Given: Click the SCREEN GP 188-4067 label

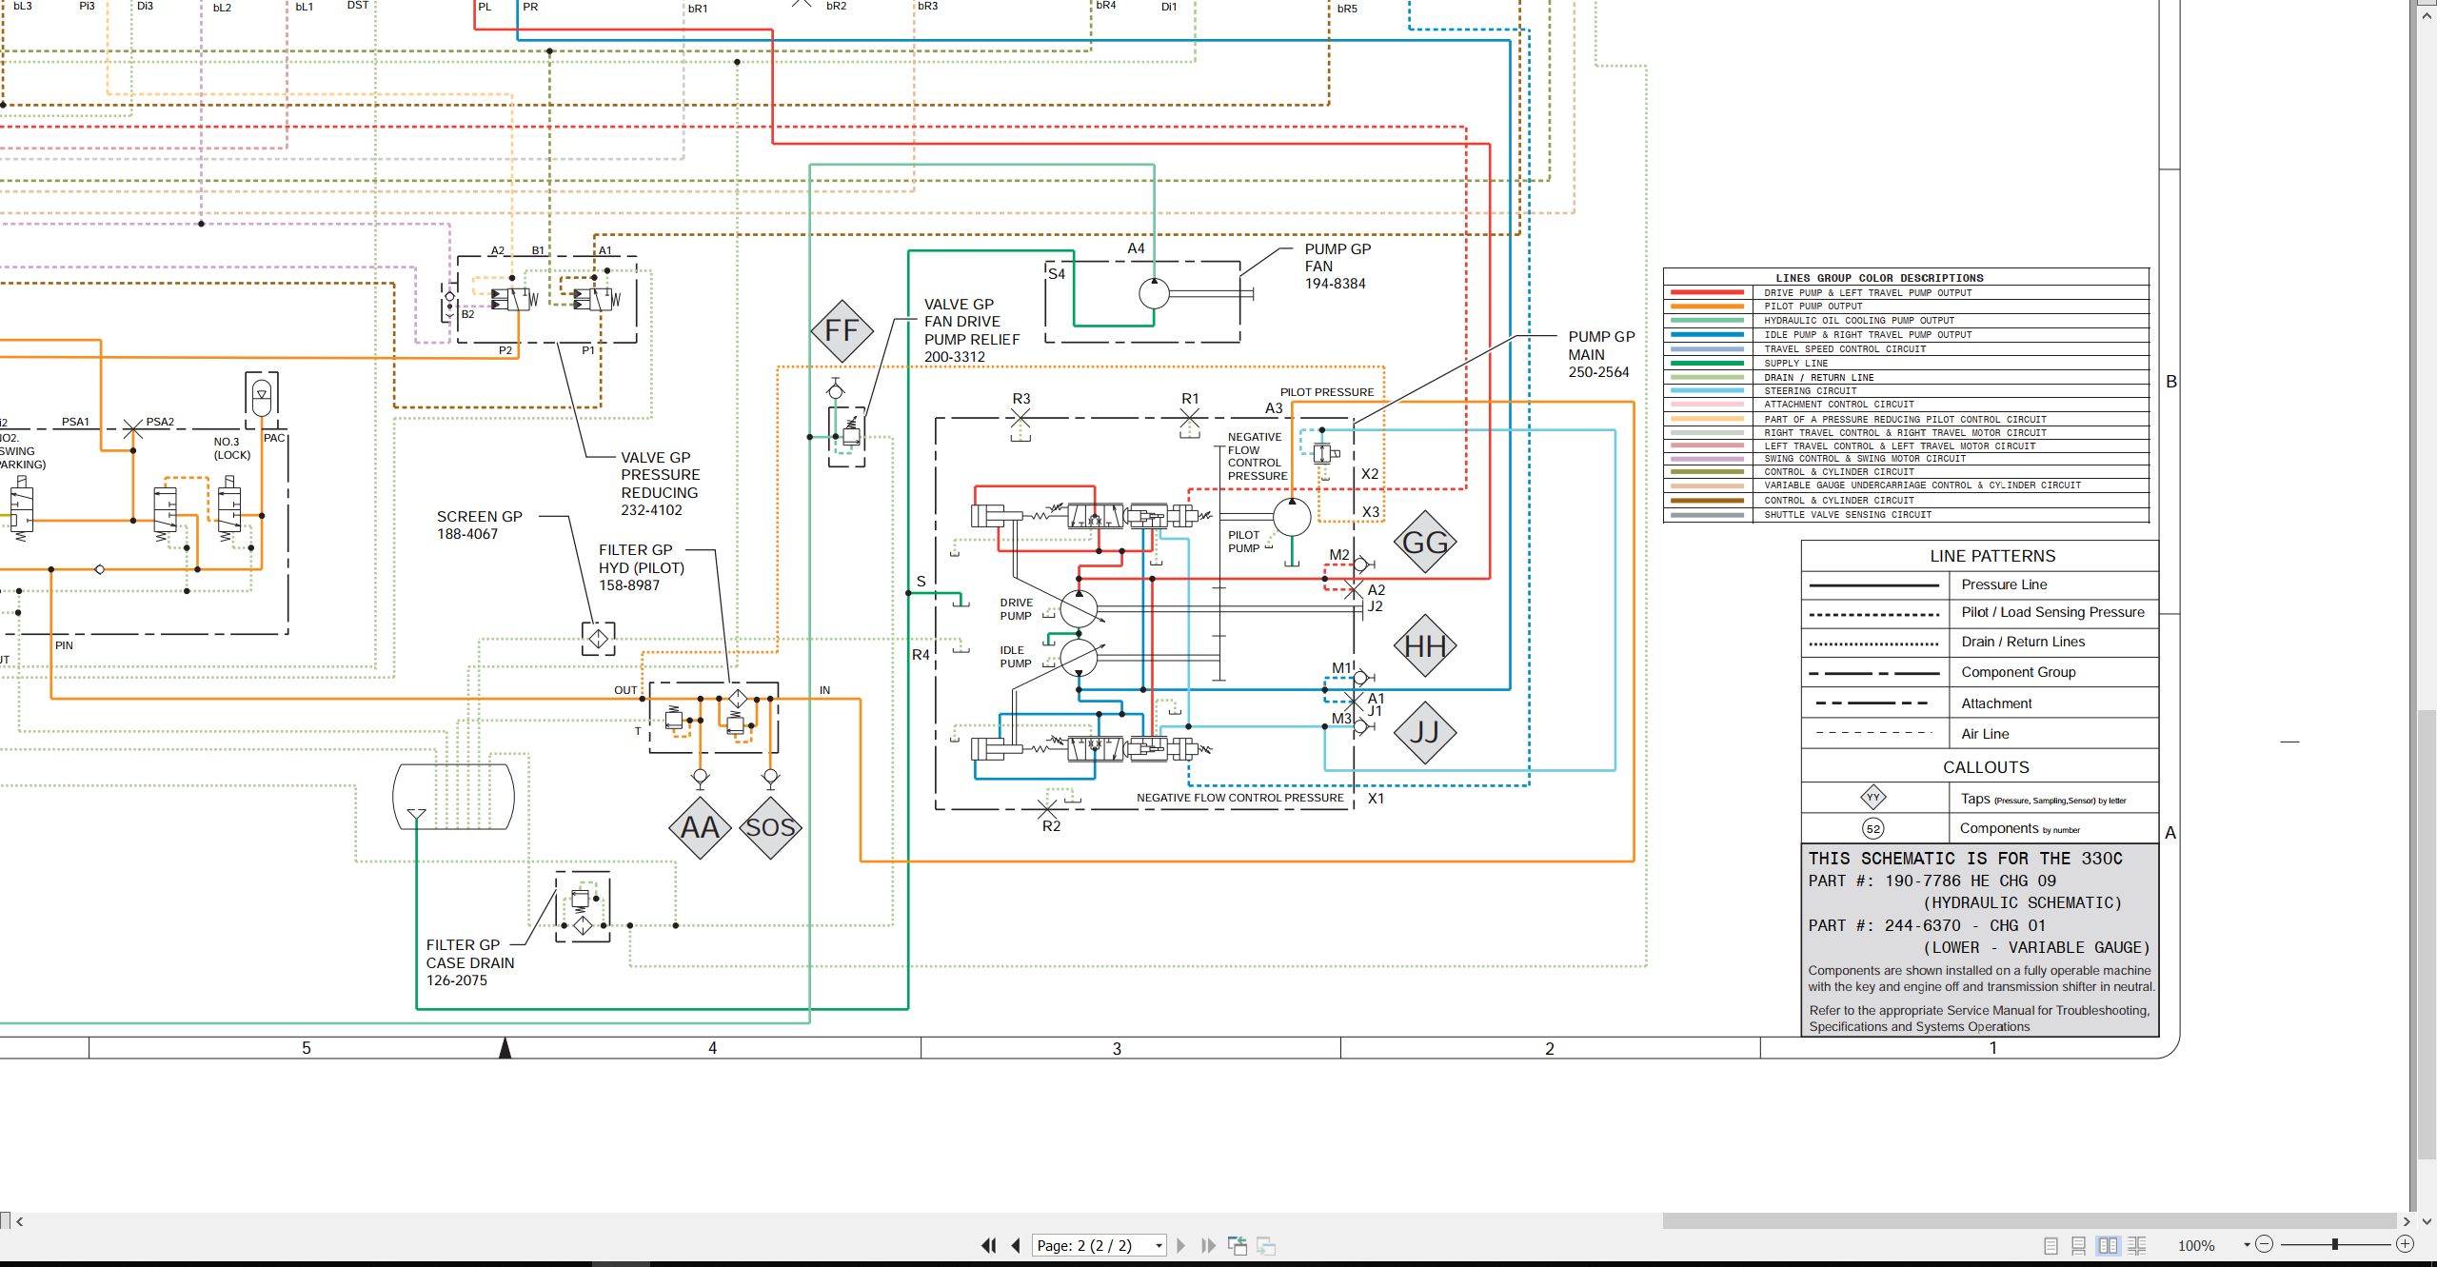Looking at the screenshot, I should click(x=479, y=525).
